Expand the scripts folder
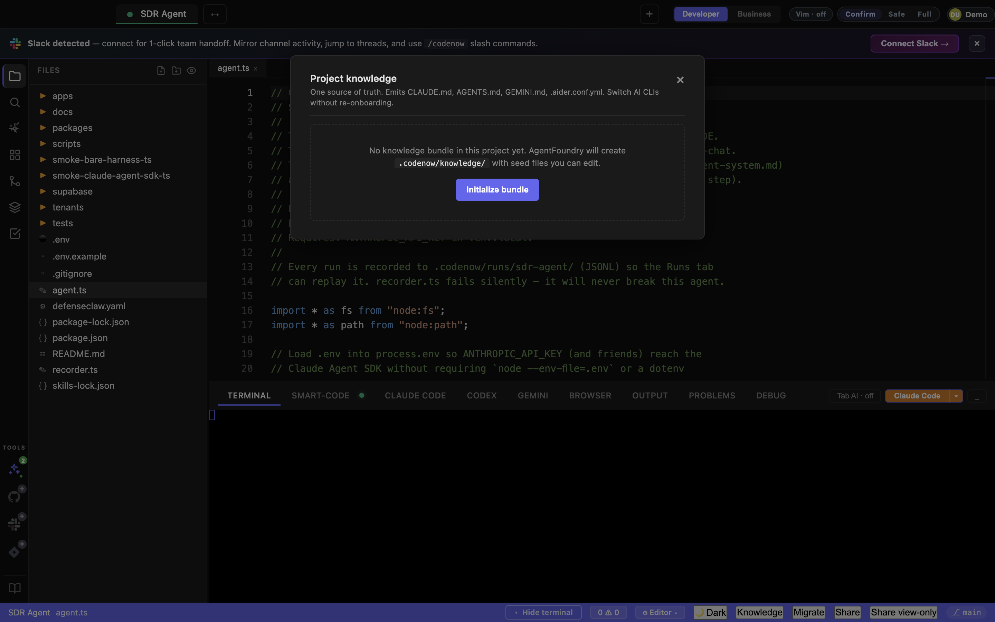Viewport: 995px width, 622px height. tap(117, 144)
